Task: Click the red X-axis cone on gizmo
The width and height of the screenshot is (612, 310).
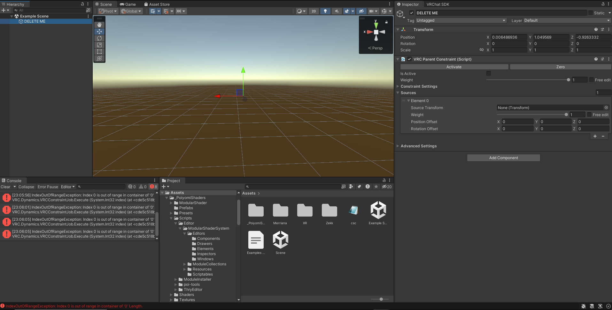Action: point(369,32)
